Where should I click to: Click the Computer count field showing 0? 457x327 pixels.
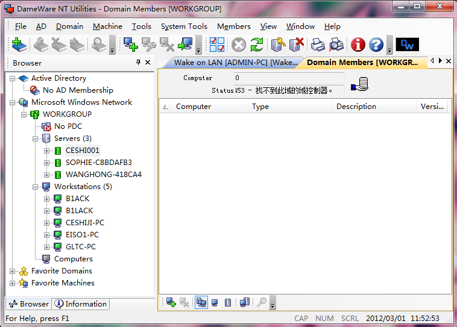289,78
